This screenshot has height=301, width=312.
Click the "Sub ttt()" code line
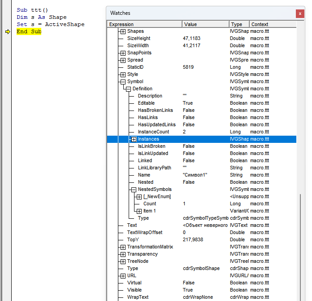pyautogui.click(x=32, y=10)
